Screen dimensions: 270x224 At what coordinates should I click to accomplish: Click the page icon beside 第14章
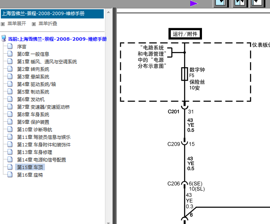click(x=10, y=159)
